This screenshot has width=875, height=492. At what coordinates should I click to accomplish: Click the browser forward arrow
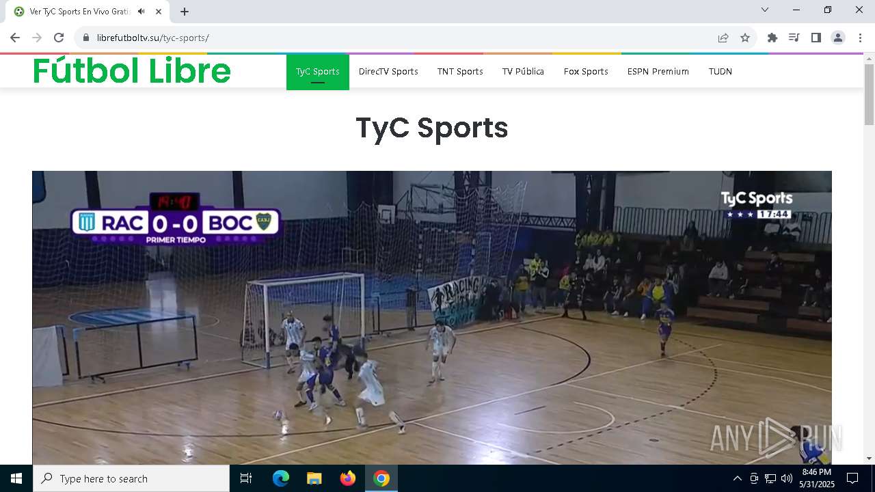(x=37, y=38)
